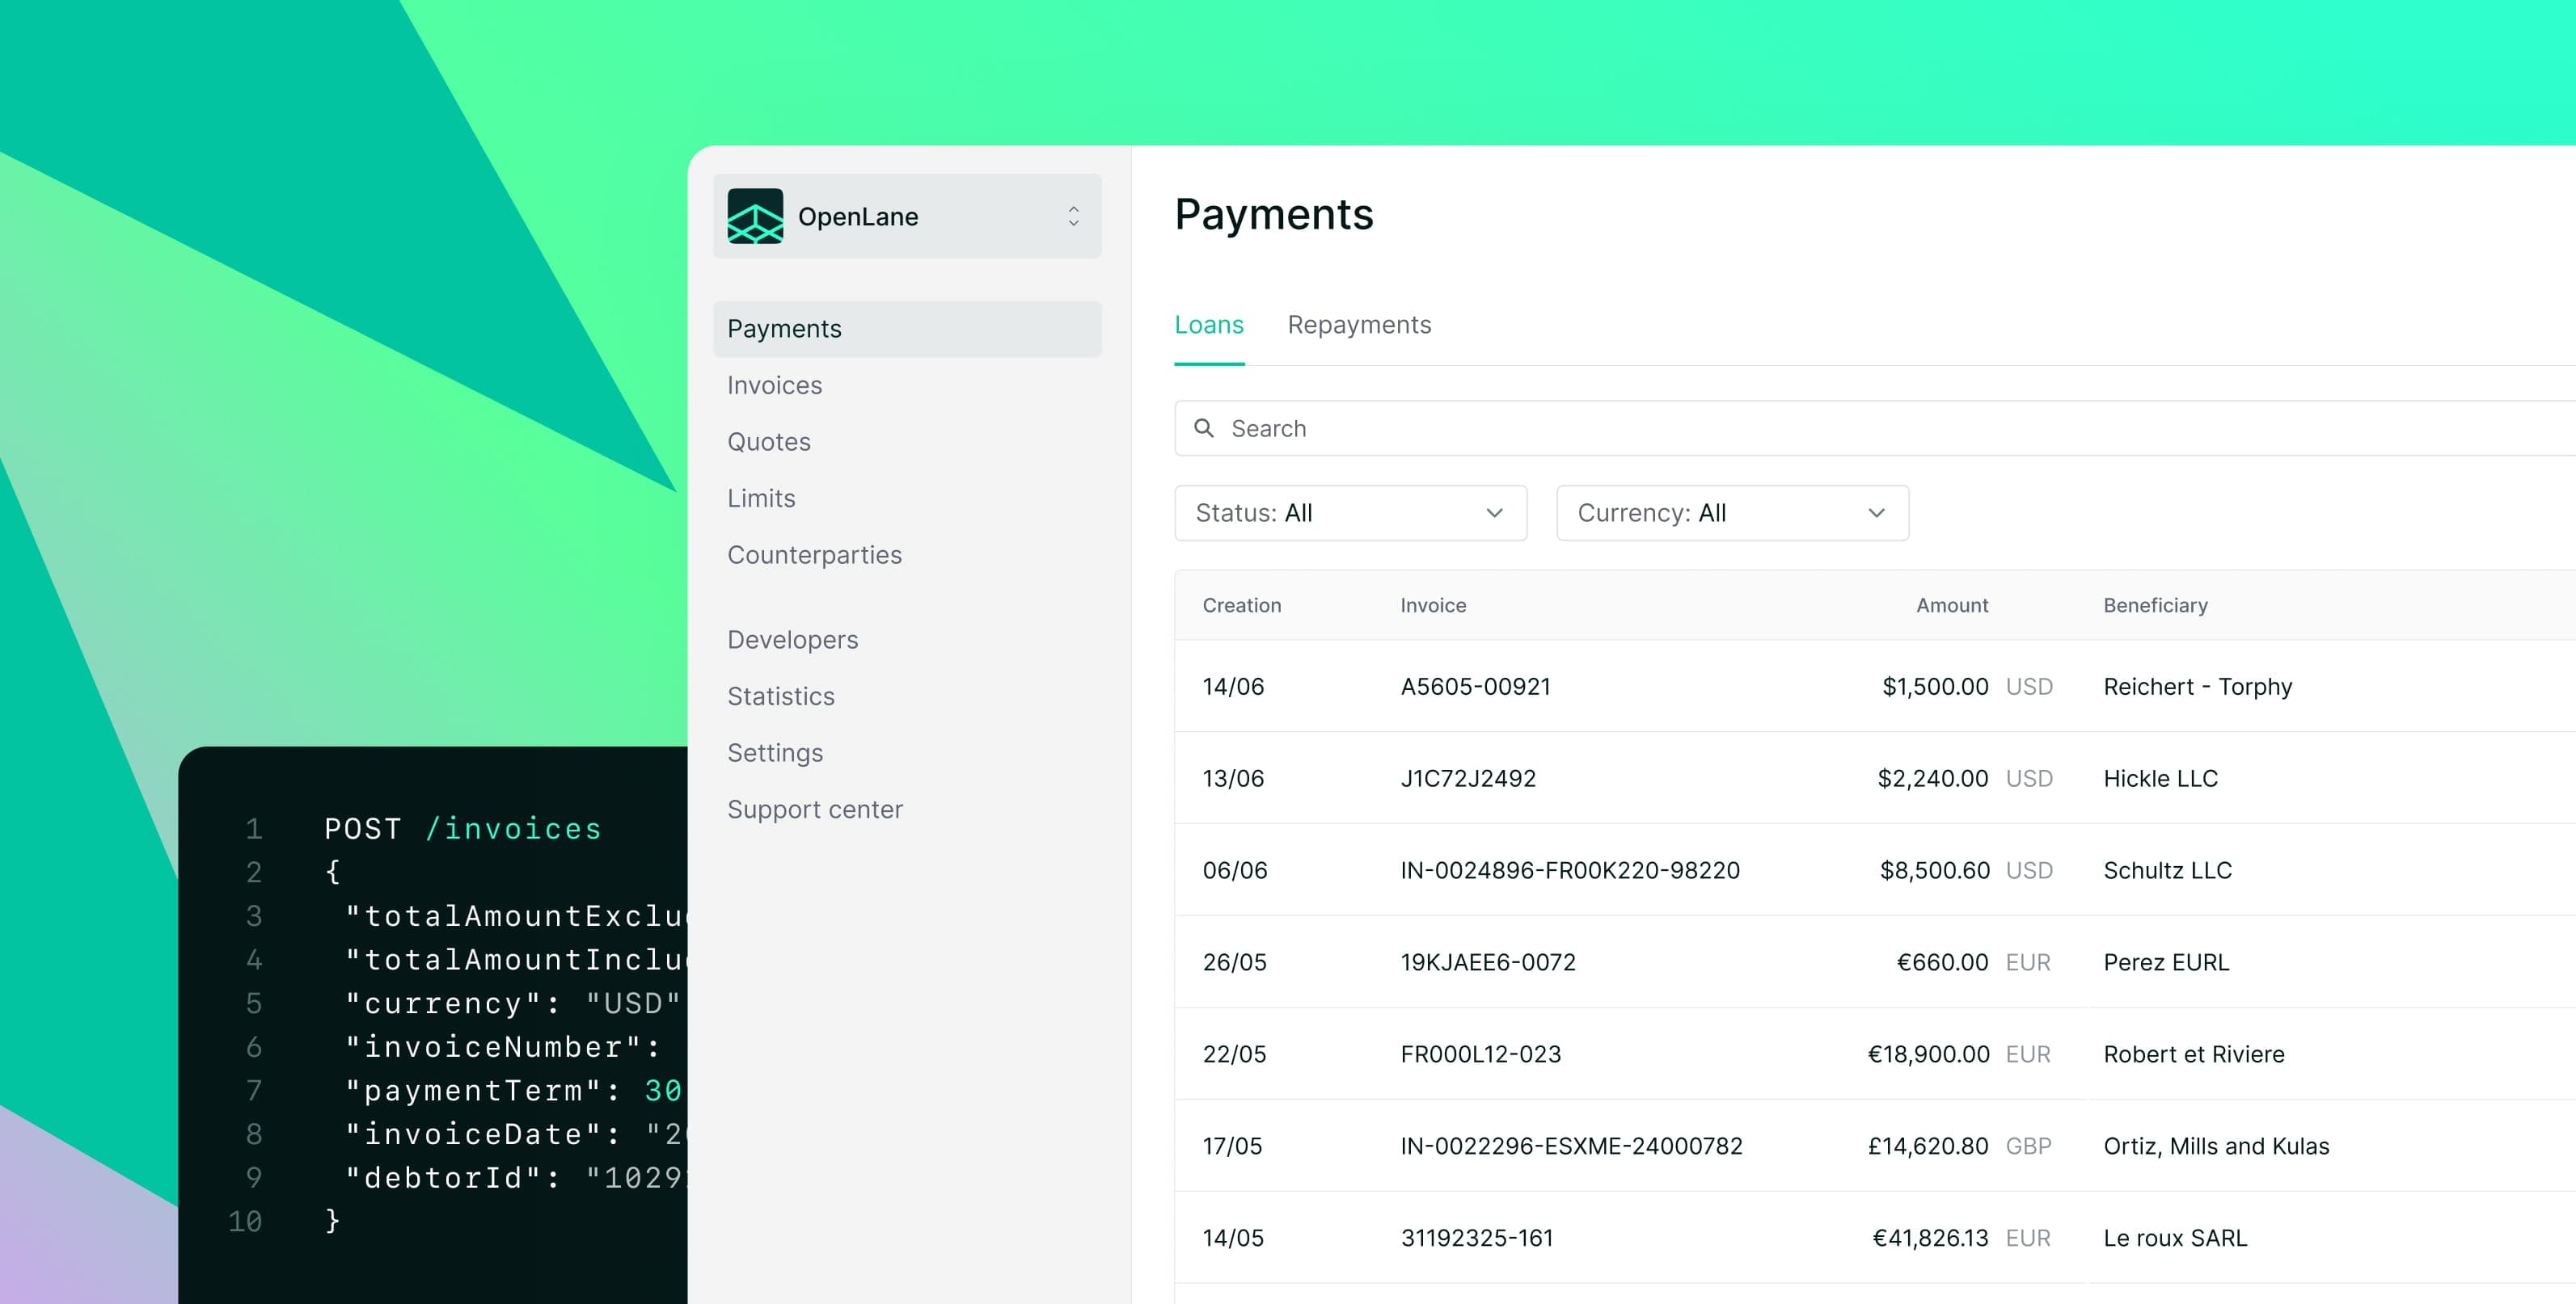This screenshot has height=1304, width=2576.
Task: Open Invoices in the sidebar
Action: [x=774, y=385]
